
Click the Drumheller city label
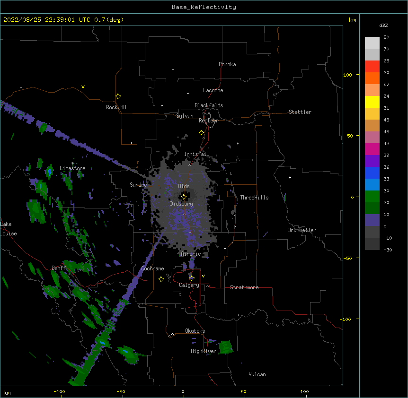point(302,230)
